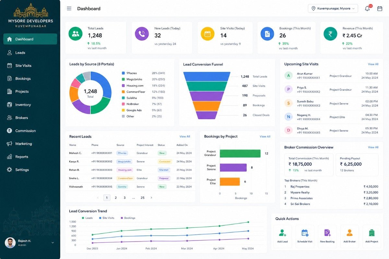The image size is (389, 259).
Task: Click the New Leads phone icon
Action: click(x=142, y=34)
